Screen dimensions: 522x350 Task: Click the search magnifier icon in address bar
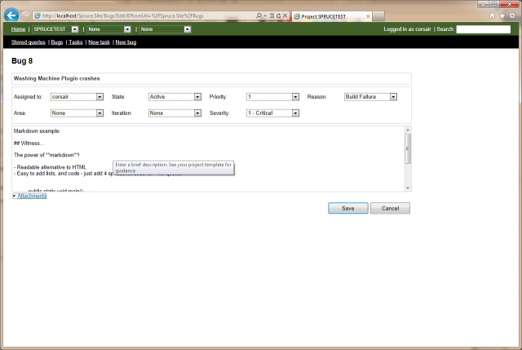coord(259,16)
